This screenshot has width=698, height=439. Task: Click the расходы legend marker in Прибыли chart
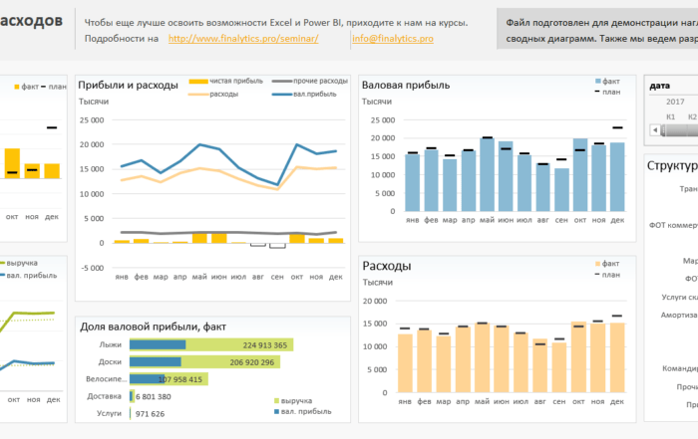click(x=198, y=95)
